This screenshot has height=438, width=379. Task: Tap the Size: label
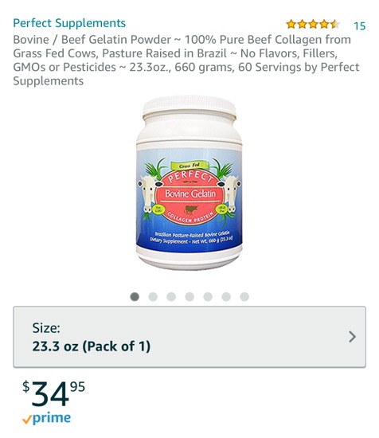click(x=46, y=328)
